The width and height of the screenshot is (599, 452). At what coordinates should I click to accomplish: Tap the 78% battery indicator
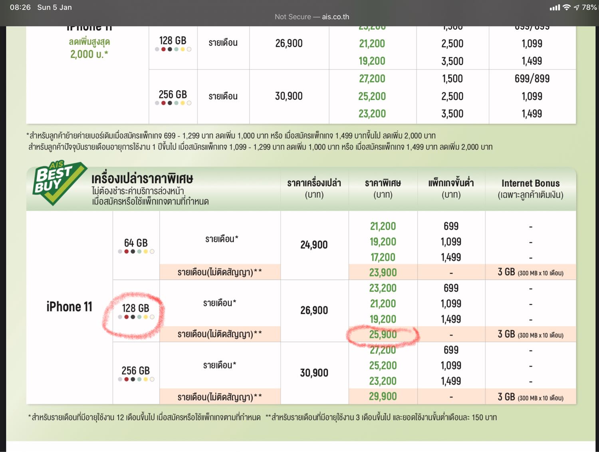[589, 8]
